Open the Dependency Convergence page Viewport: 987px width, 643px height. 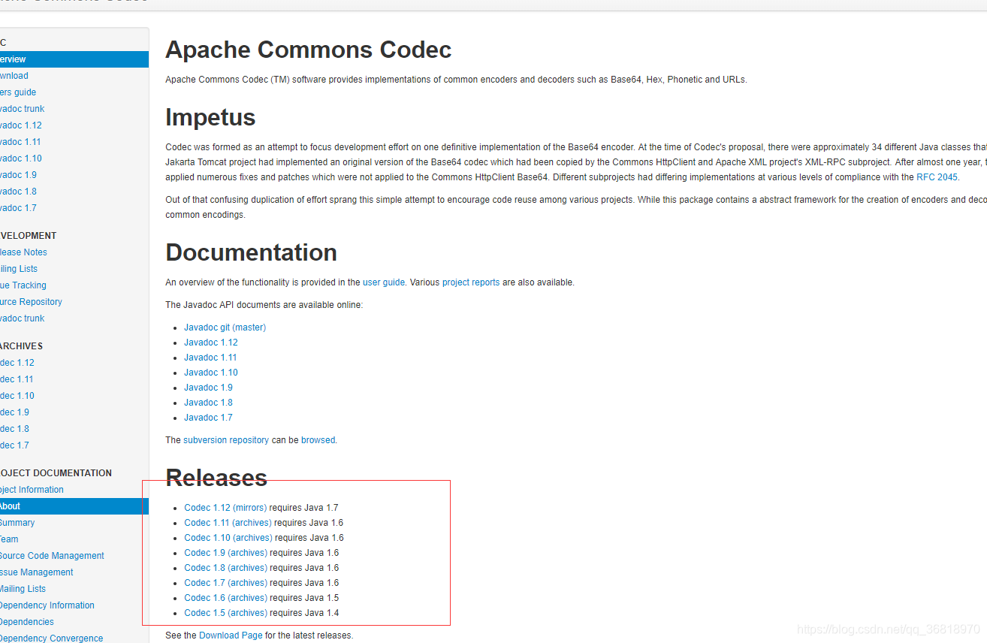click(52, 638)
